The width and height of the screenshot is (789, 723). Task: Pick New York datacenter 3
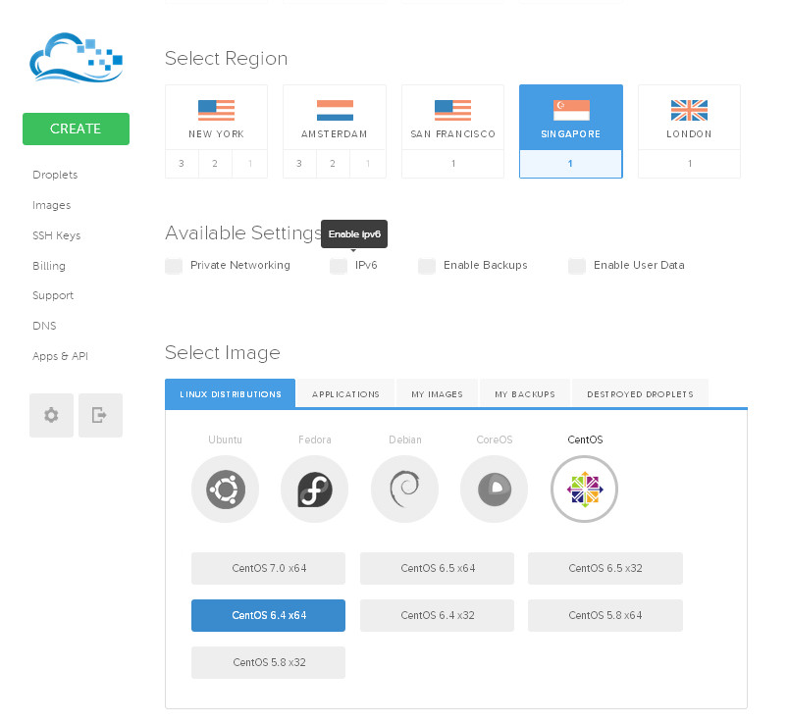(x=182, y=164)
